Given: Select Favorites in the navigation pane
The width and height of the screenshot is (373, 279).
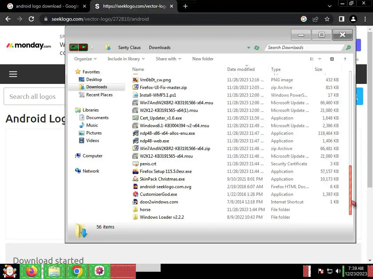Looking at the screenshot, I should (91, 72).
